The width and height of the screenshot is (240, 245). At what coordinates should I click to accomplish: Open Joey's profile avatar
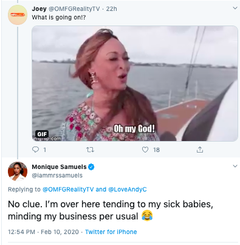pyautogui.click(x=18, y=15)
